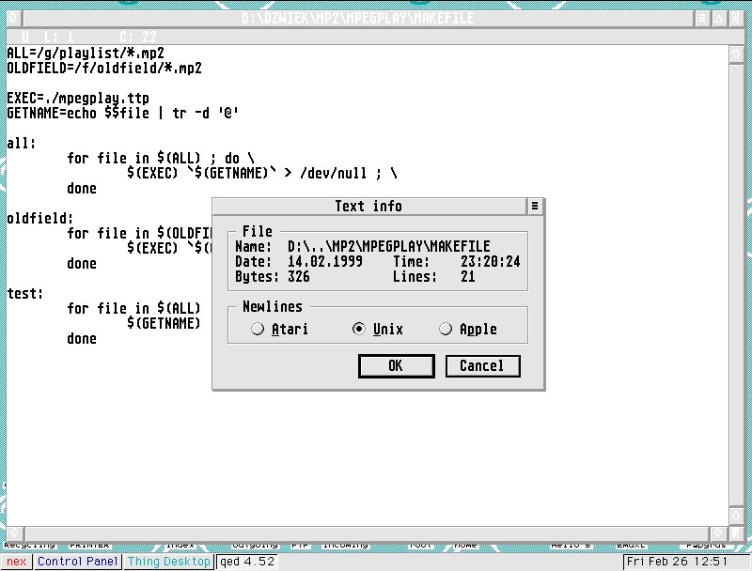Screen dimensions: 752x571
Task: Click the editor window close box
Action: (x=10, y=19)
